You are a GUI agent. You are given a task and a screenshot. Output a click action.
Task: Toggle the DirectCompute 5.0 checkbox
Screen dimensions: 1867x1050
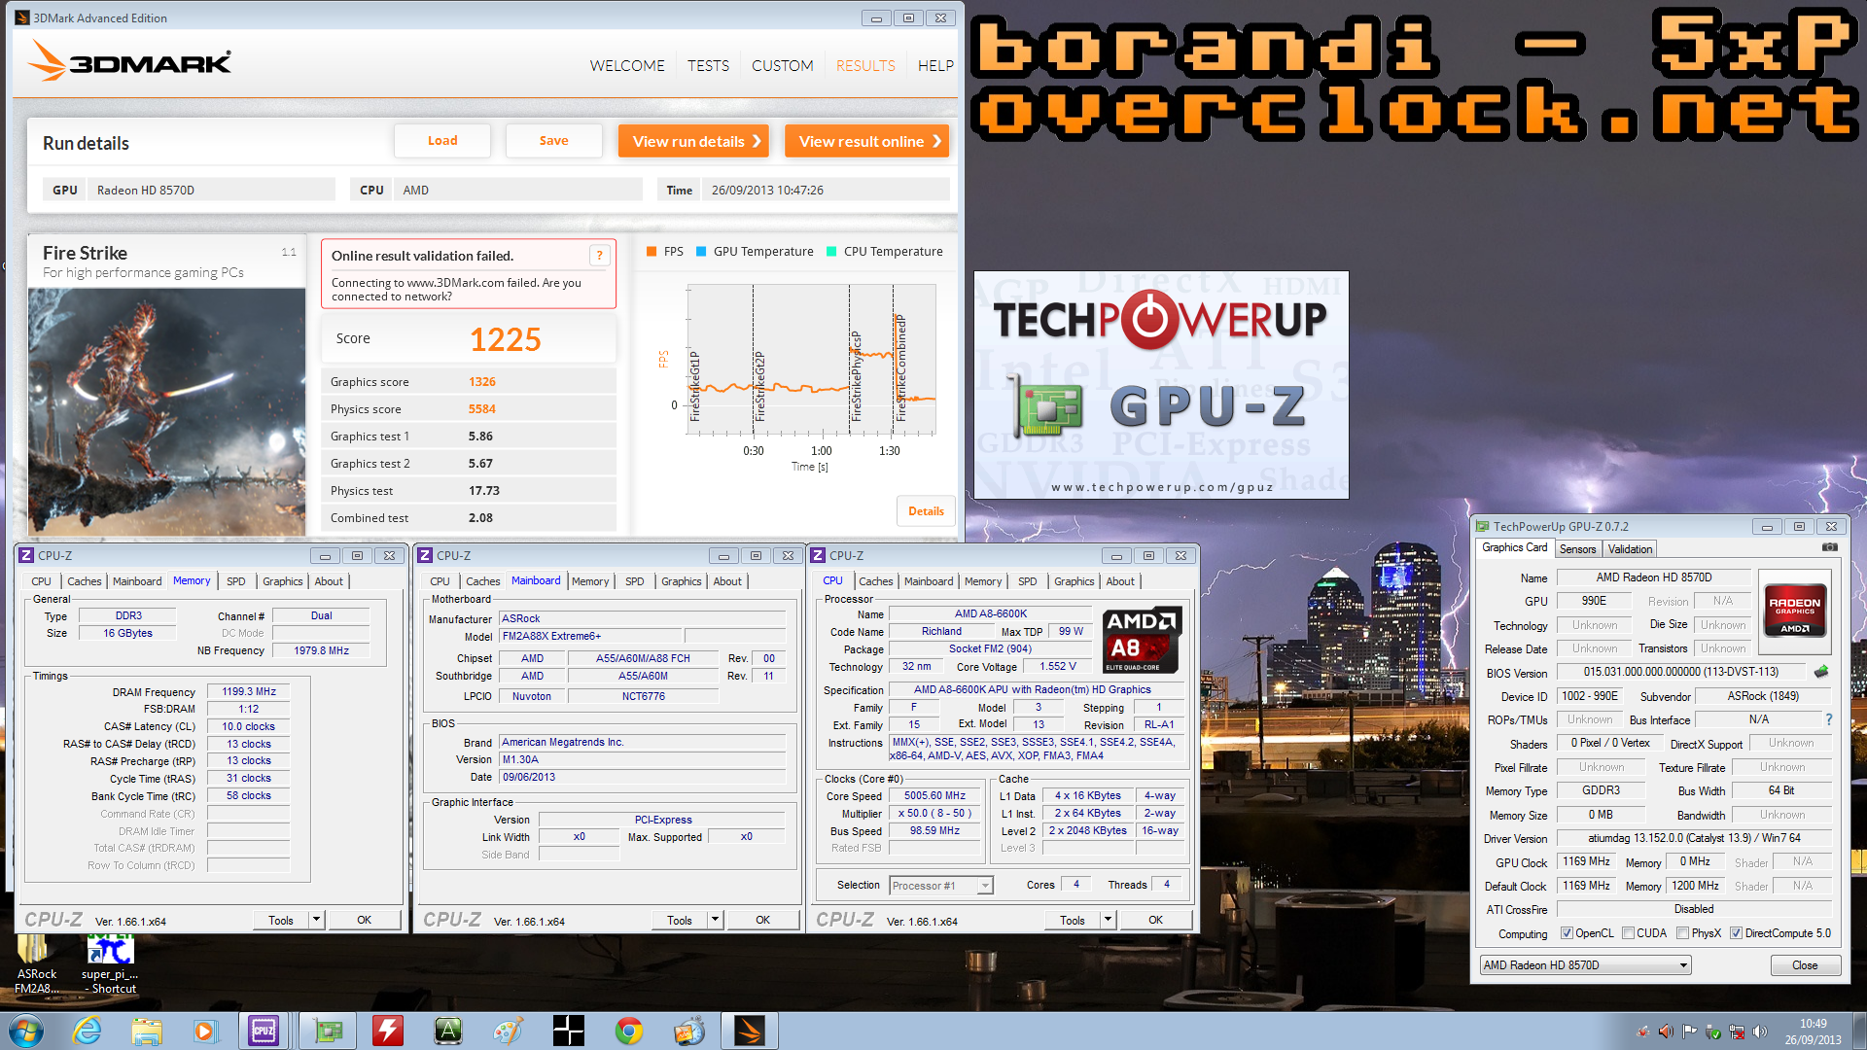(1736, 933)
